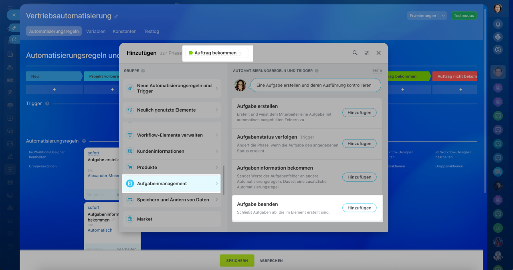The width and height of the screenshot is (513, 270).
Task: Click plus button under the Neu stage
Action: 54,90
